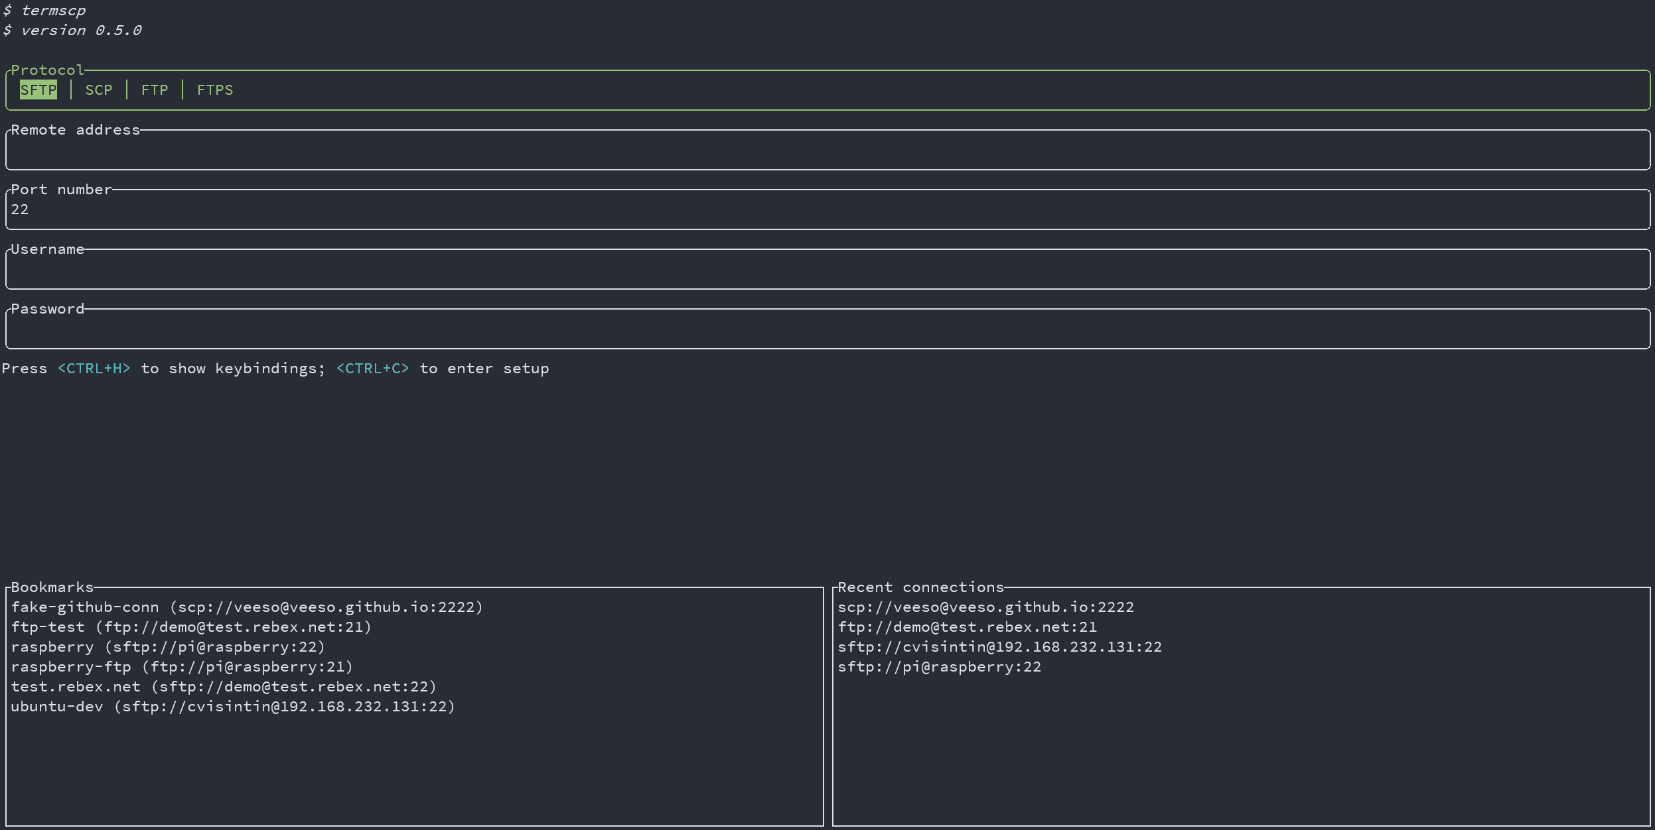
Task: Click the Port number field showing 22
Action: tap(827, 210)
